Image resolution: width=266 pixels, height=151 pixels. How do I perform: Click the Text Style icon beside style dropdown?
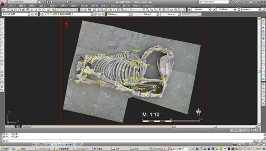tap(190, 9)
